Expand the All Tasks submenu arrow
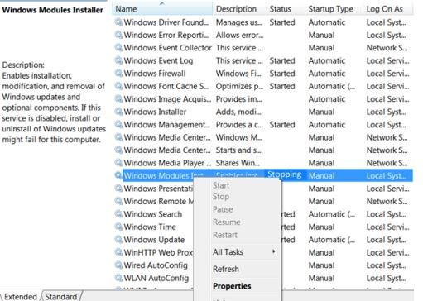 point(273,251)
